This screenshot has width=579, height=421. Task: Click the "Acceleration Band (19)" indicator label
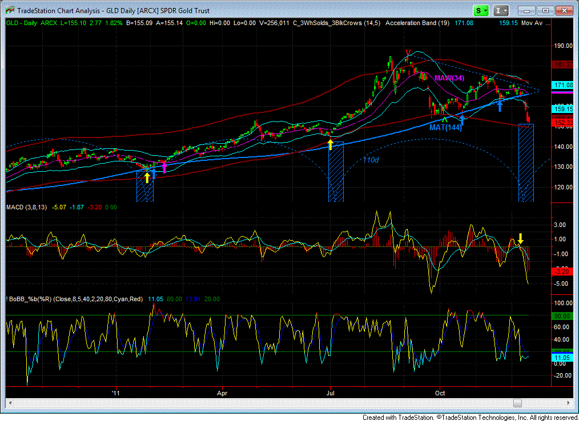coord(417,23)
